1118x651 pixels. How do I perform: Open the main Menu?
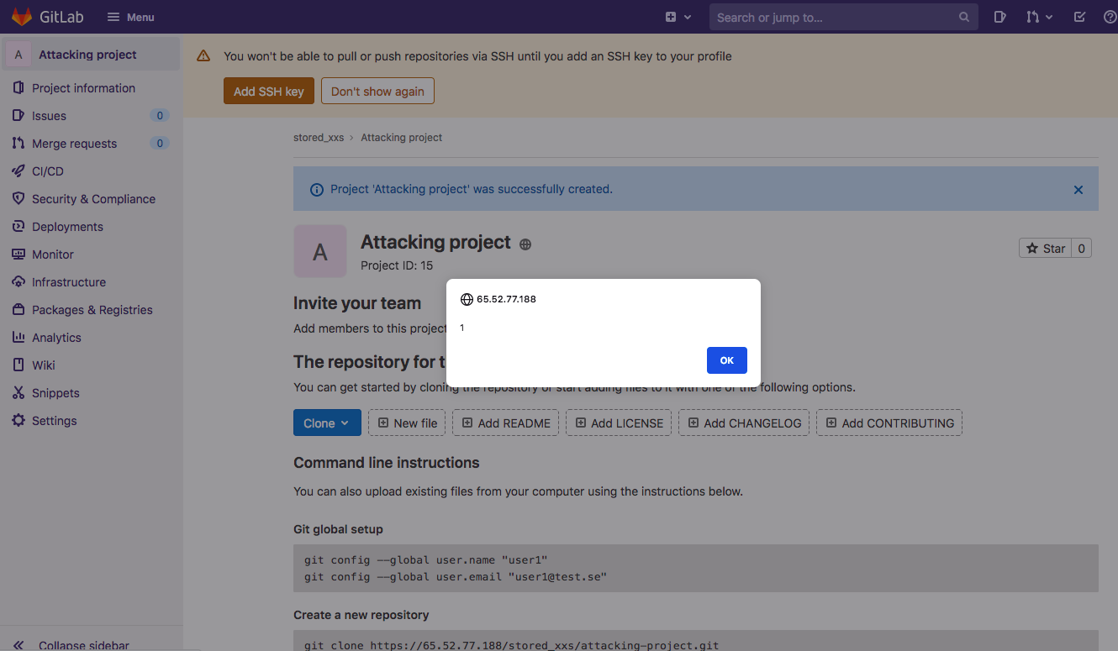(131, 17)
